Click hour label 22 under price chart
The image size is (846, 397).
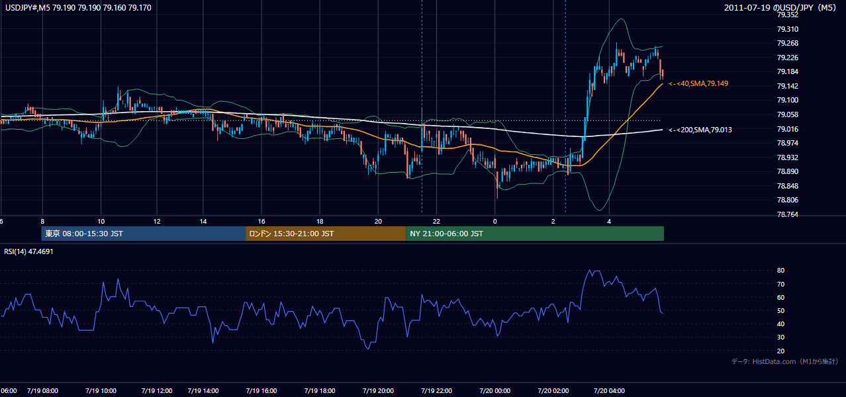click(x=436, y=221)
